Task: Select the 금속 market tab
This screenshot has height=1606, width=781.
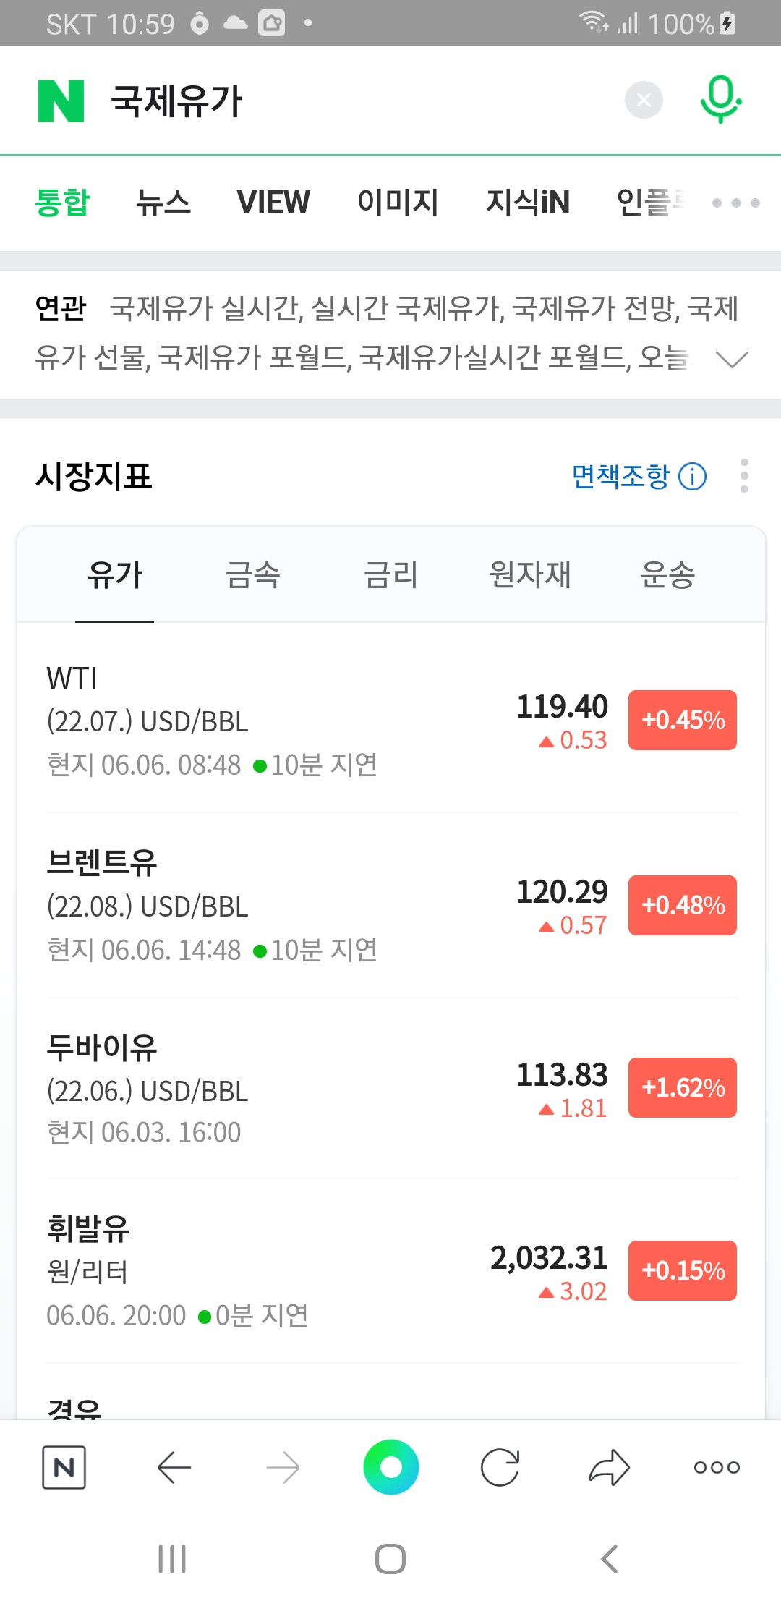Action: pos(252,575)
